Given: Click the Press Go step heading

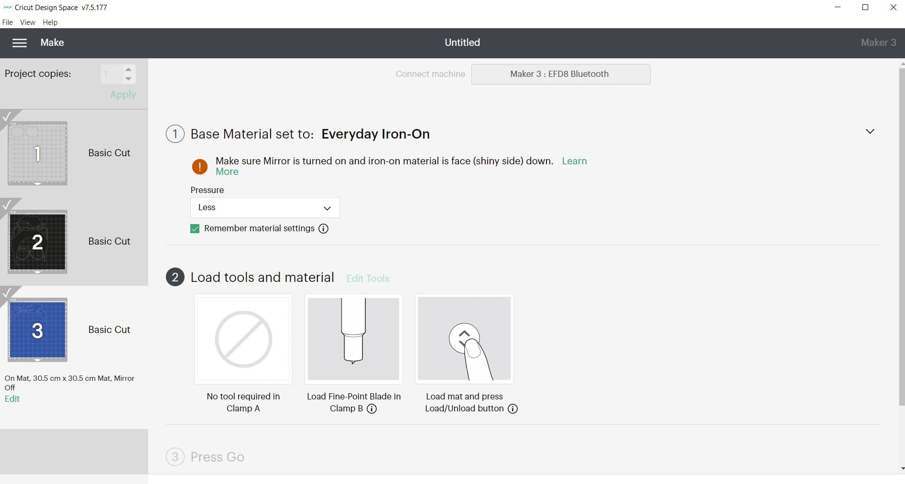Looking at the screenshot, I should pyautogui.click(x=217, y=457).
